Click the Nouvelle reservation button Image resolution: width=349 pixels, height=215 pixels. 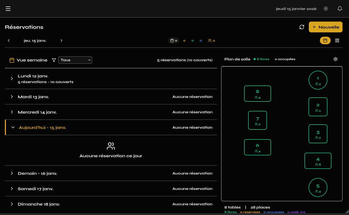(326, 27)
